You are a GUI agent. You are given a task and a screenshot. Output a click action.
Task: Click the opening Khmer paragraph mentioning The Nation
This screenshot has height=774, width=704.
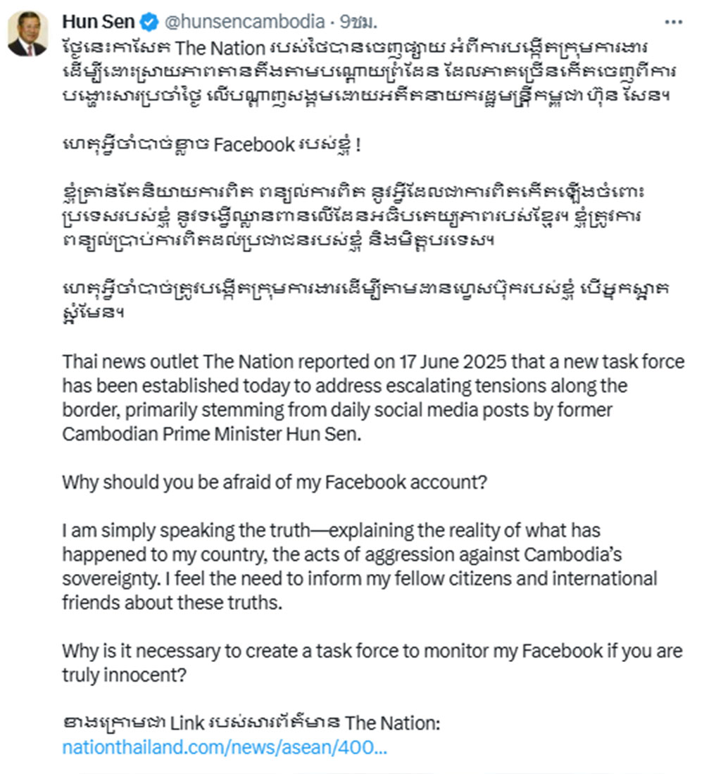click(369, 72)
